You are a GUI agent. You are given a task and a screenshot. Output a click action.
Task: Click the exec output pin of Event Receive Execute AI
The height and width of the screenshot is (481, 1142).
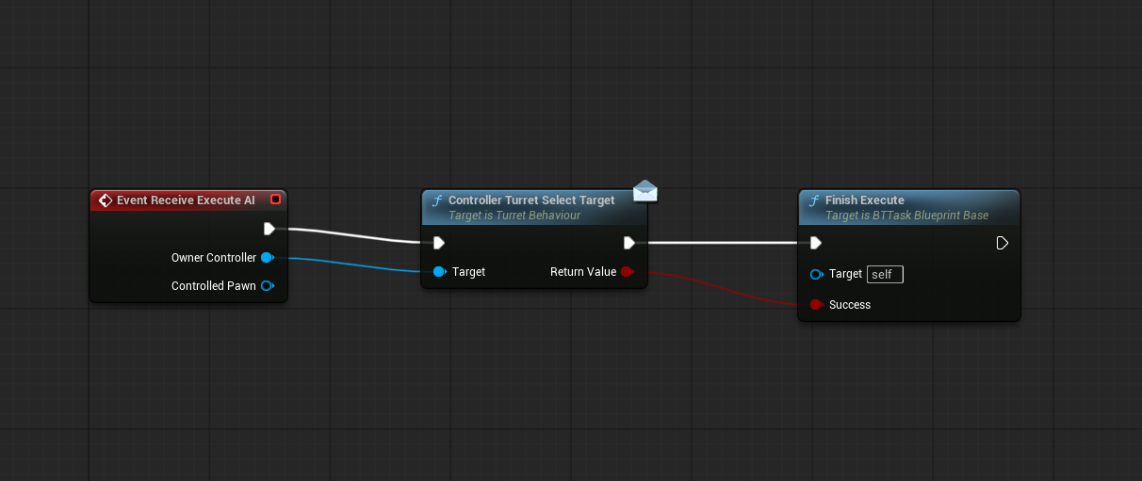point(269,229)
